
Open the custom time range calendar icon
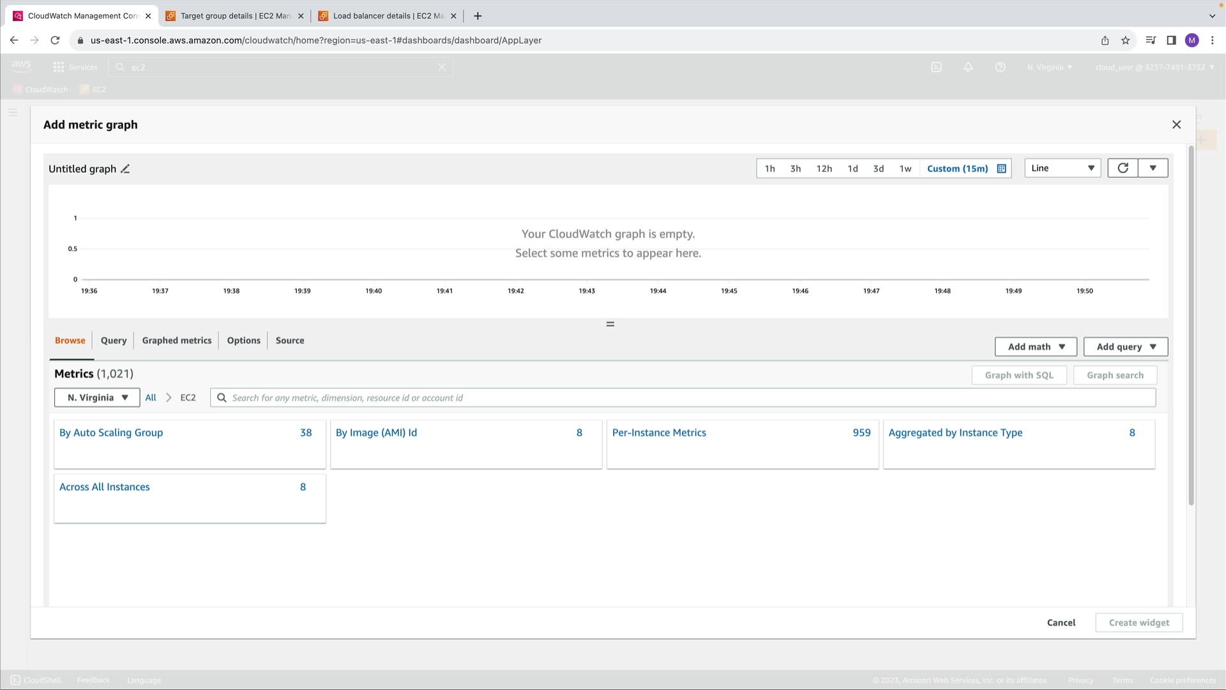point(1001,169)
